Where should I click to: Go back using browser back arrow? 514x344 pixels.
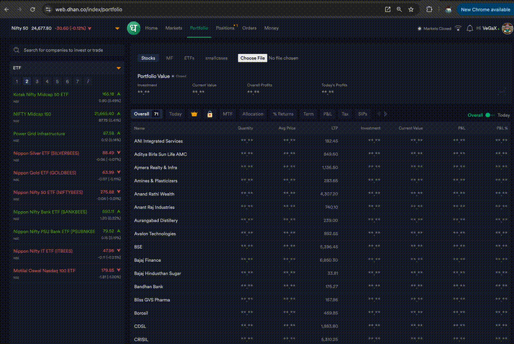[x=7, y=10]
